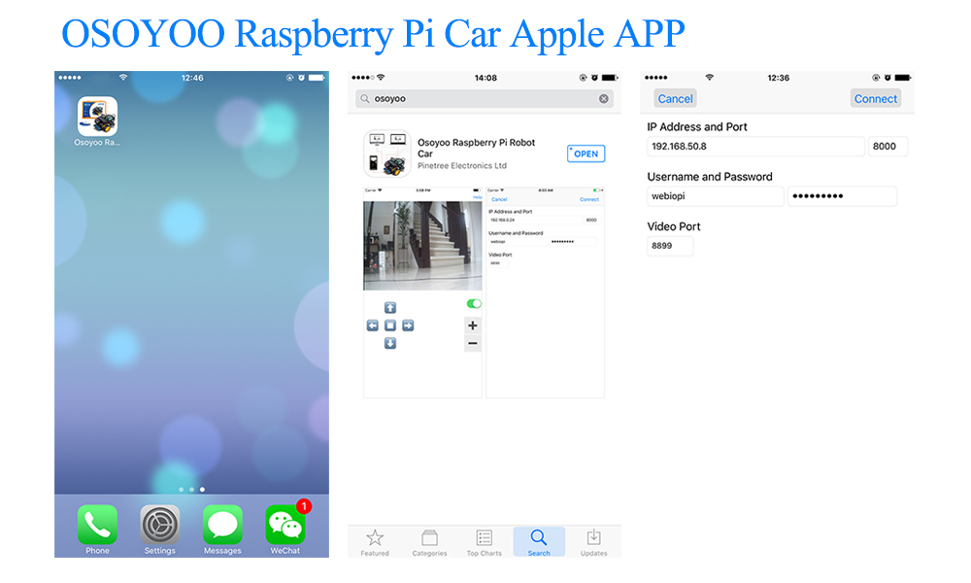The width and height of the screenshot is (971, 583).
Task: Click the home screen Wi-Fi status icon
Action: (x=123, y=78)
